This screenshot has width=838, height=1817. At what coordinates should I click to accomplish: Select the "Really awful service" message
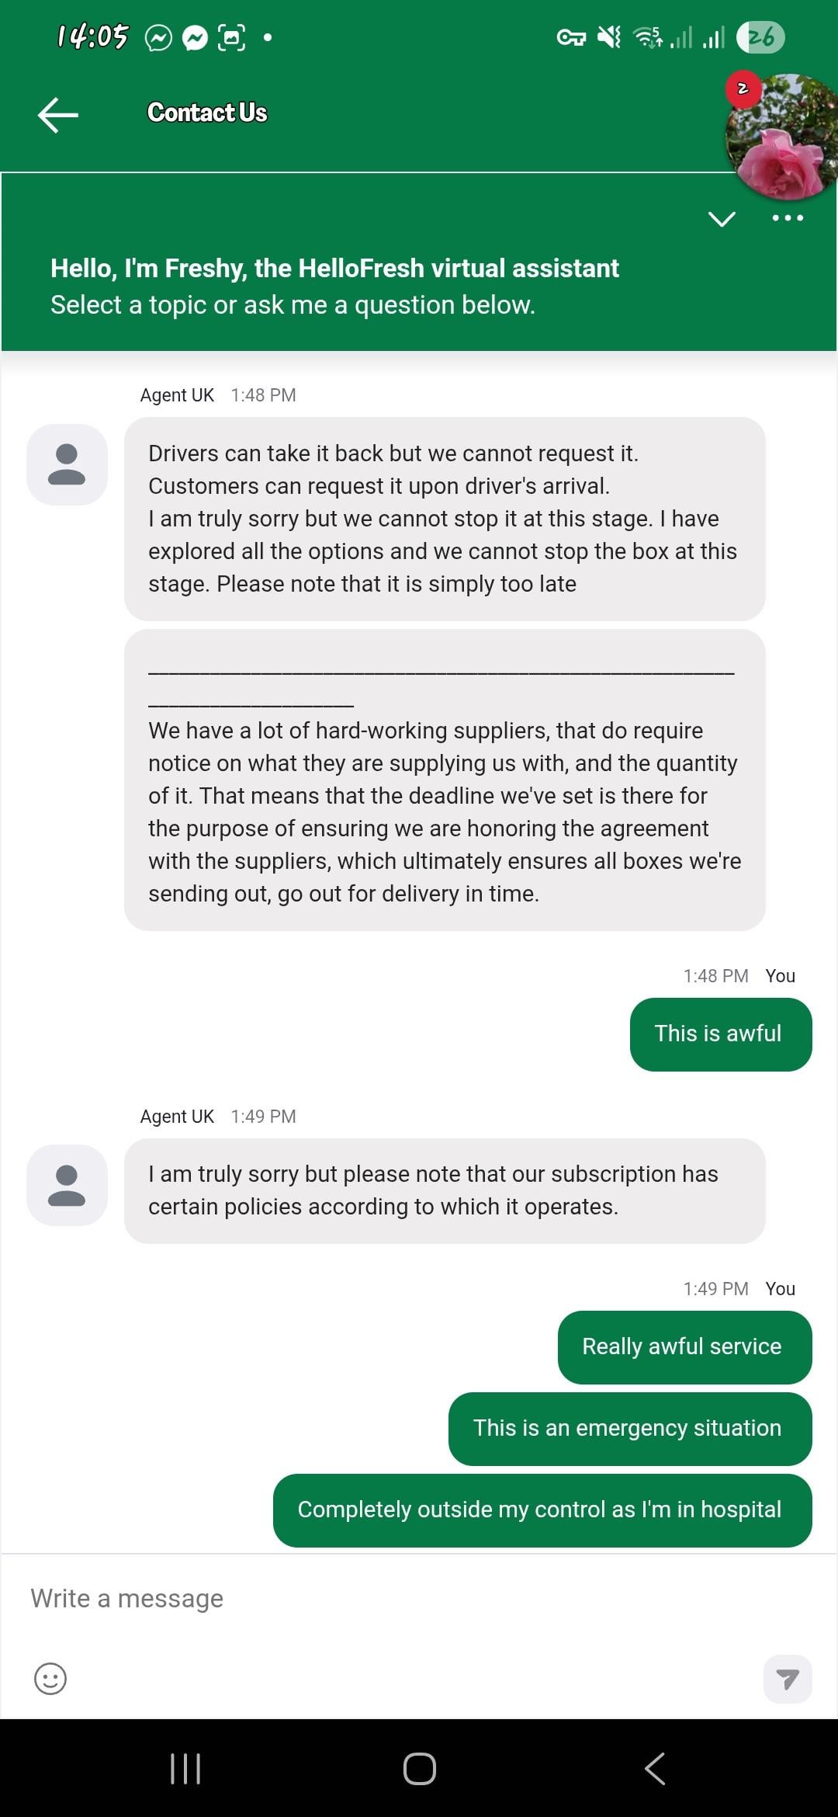coord(684,1347)
